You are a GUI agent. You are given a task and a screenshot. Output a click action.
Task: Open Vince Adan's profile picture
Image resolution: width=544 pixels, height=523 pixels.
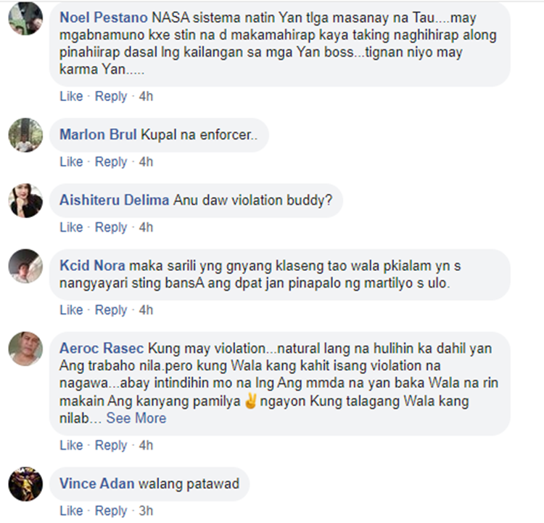(25, 484)
